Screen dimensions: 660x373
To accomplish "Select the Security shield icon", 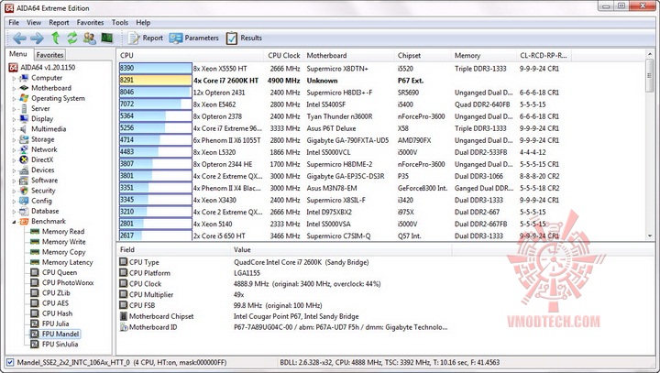I will 24,191.
